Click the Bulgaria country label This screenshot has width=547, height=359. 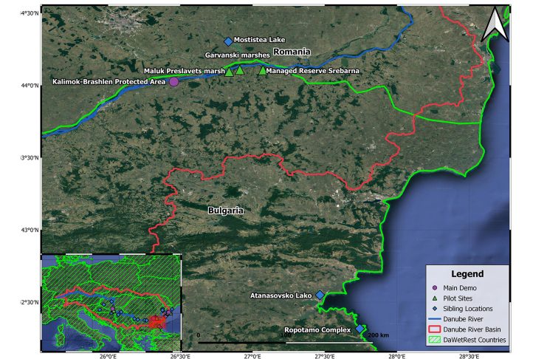pyautogui.click(x=226, y=211)
